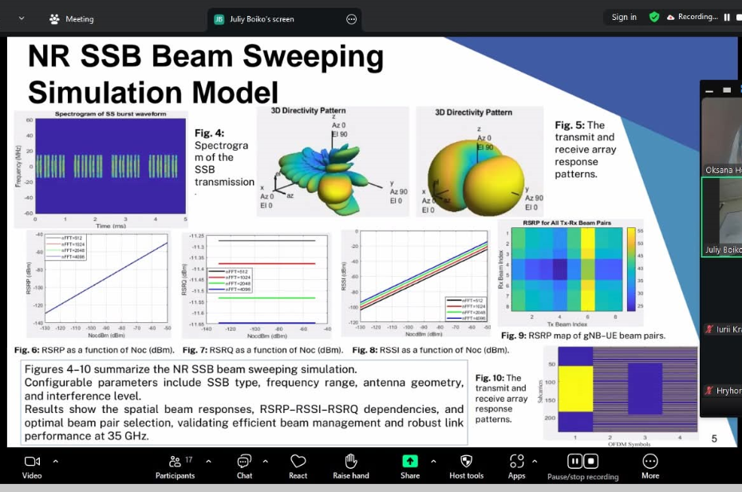Pause the recording from the top bar
This screenshot has height=492, width=742.
(727, 18)
